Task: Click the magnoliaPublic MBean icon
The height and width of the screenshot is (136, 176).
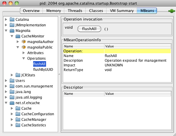Action: [23, 47]
